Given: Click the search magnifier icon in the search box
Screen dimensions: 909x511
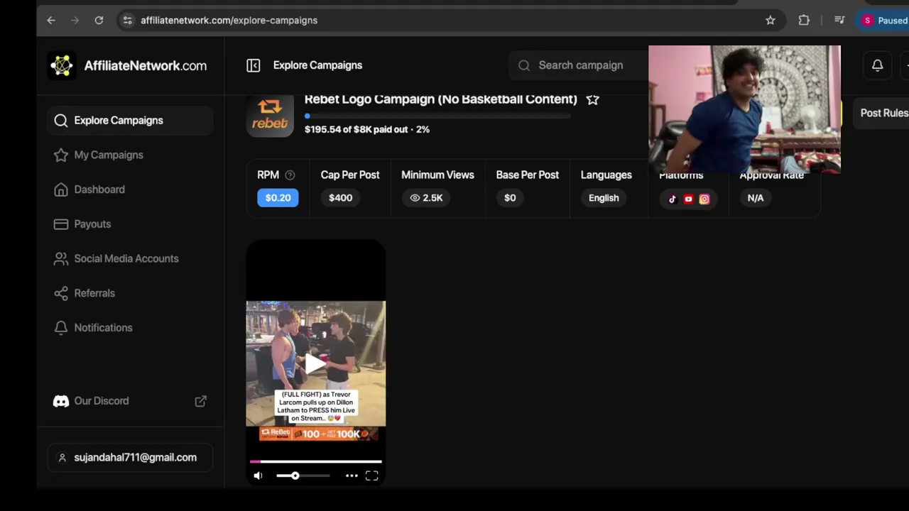Looking at the screenshot, I should click(x=524, y=65).
